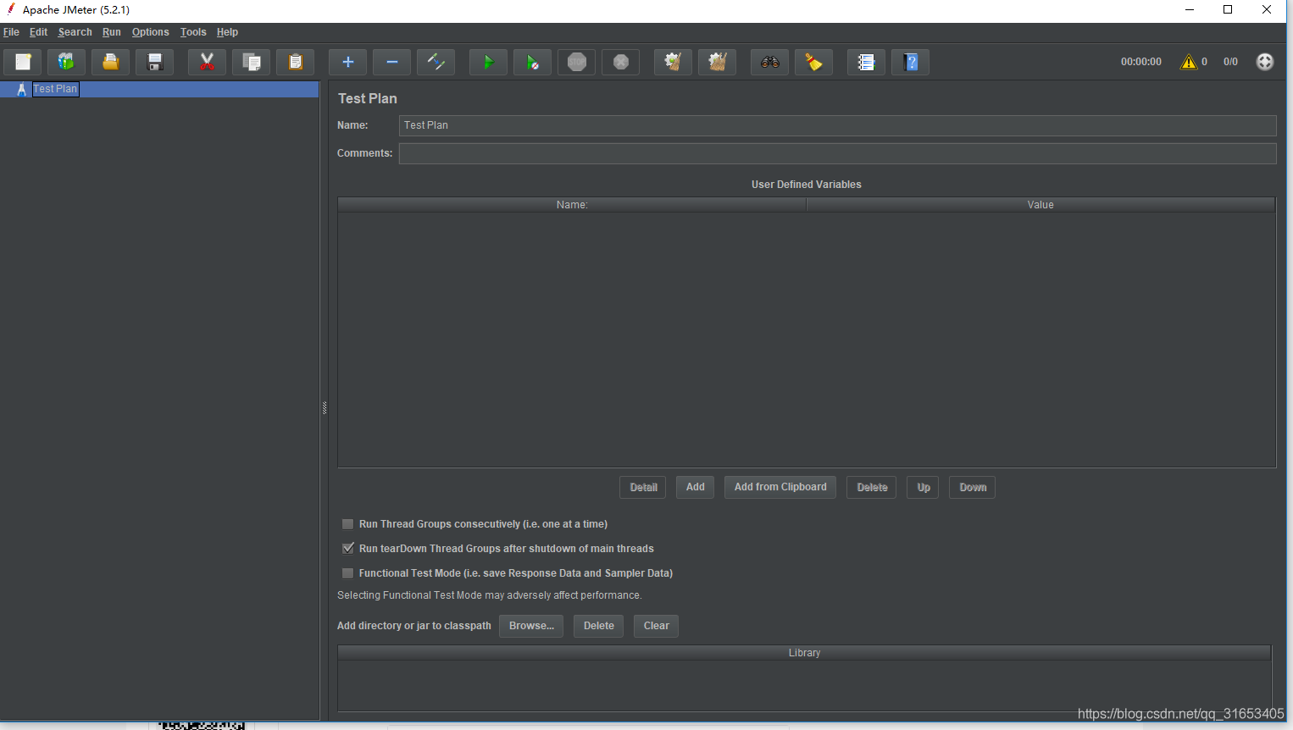
Task: Click the Toggle enabled/disabled icon
Action: (436, 62)
